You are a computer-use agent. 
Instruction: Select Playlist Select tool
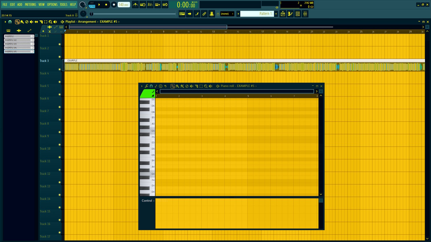(46, 22)
